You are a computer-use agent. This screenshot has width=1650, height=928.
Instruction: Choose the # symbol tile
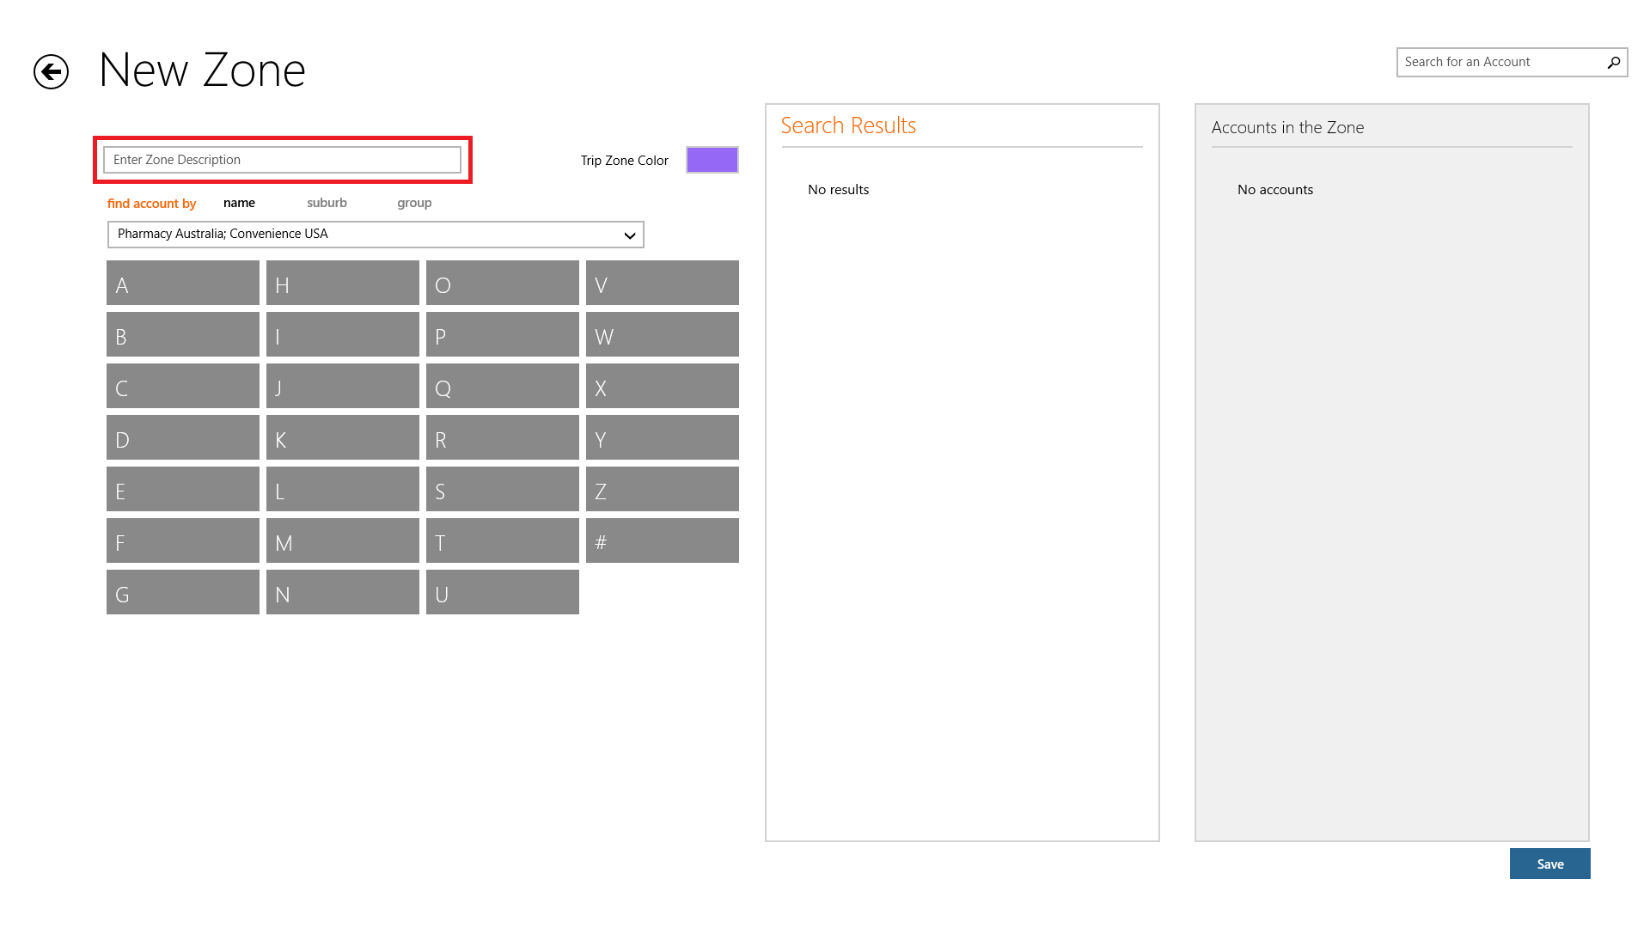tap(662, 541)
